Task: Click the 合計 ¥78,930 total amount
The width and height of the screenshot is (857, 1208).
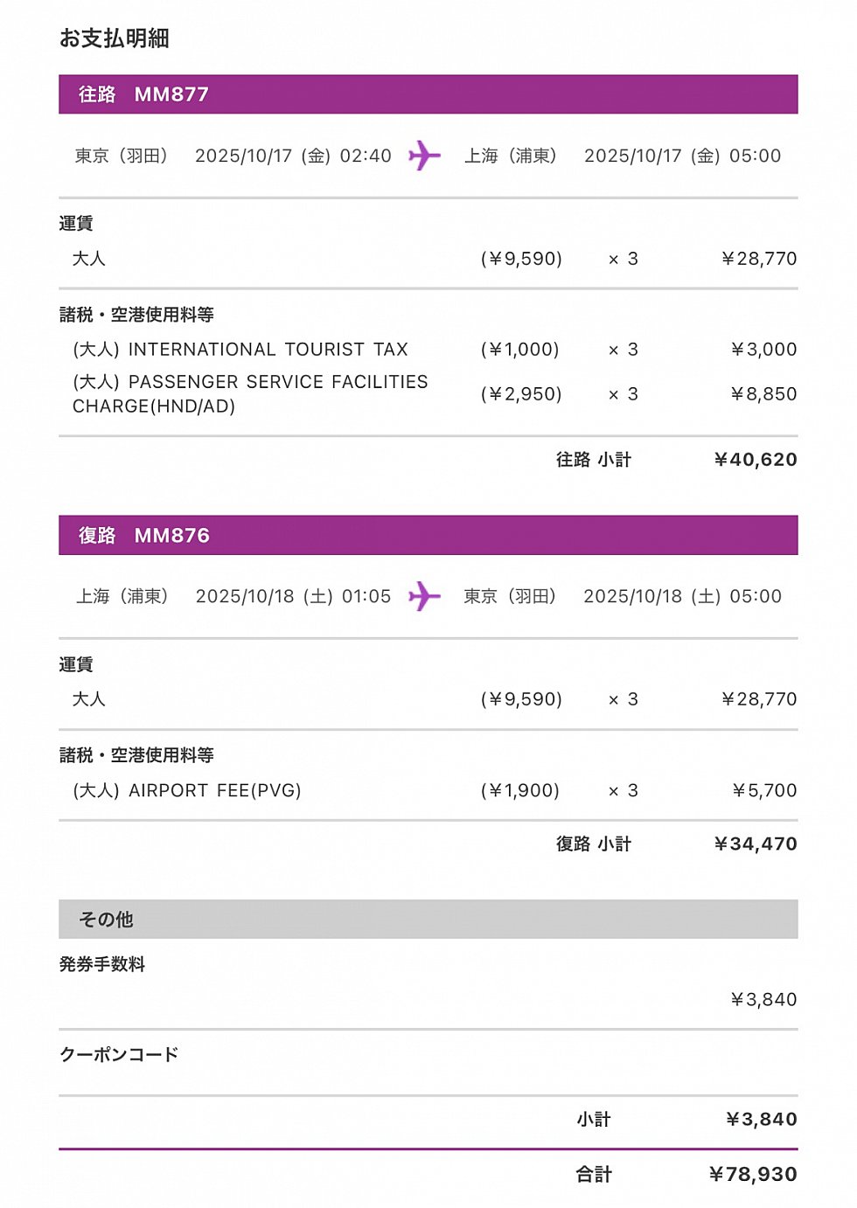Action: click(x=753, y=1174)
